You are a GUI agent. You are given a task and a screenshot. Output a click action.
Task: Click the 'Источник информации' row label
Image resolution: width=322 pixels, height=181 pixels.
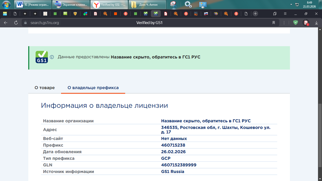tap(69, 171)
